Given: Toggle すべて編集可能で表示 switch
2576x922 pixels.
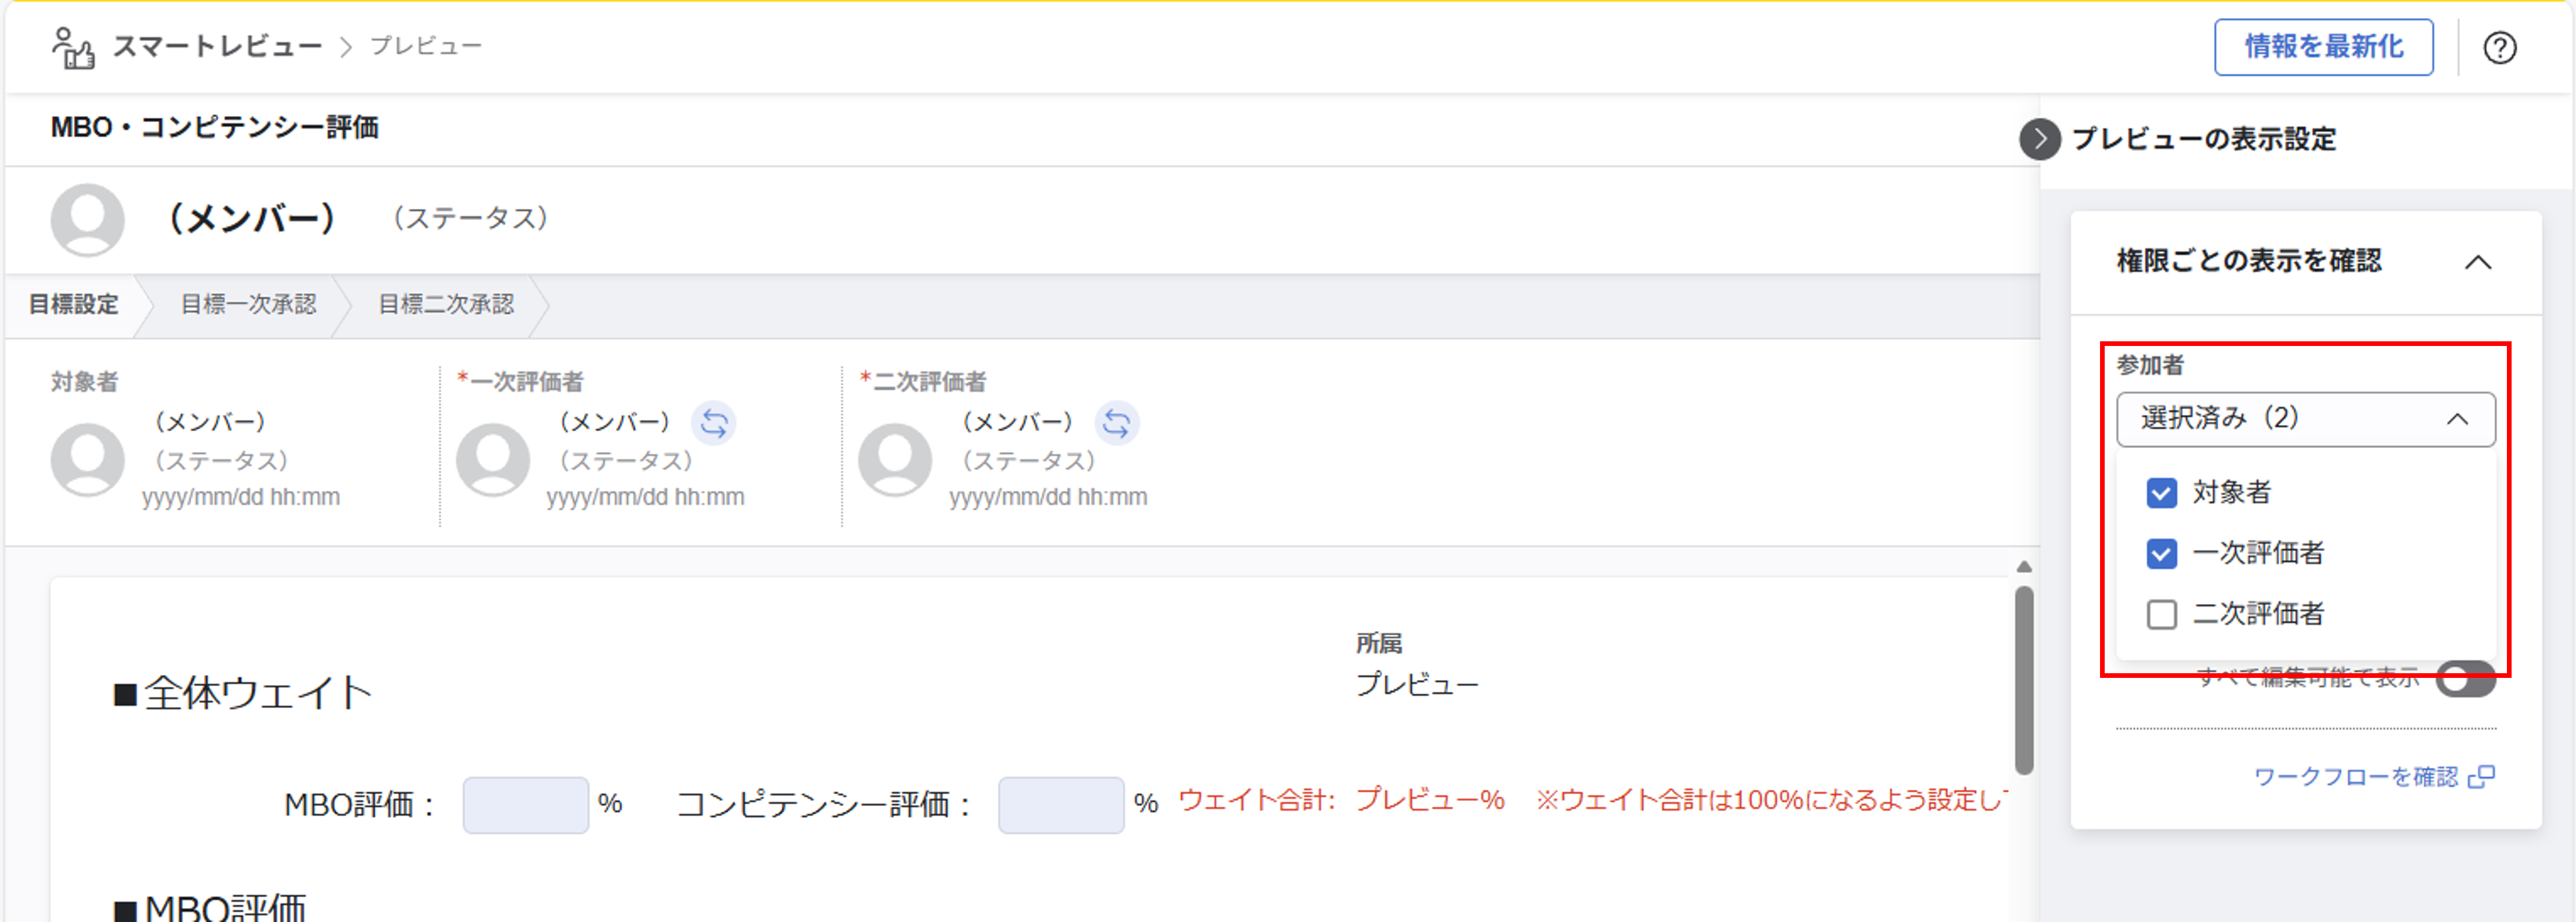Looking at the screenshot, I should [2465, 679].
